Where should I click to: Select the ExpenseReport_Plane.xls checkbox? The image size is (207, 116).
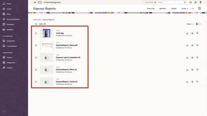tap(36, 70)
